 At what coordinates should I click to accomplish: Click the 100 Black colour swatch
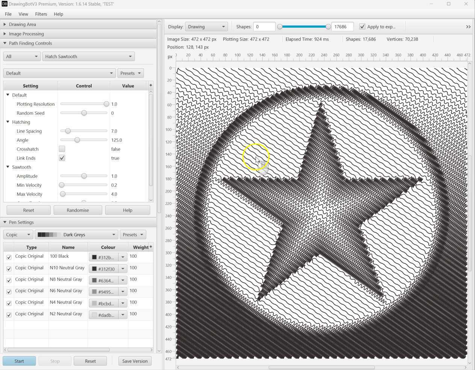click(94, 257)
